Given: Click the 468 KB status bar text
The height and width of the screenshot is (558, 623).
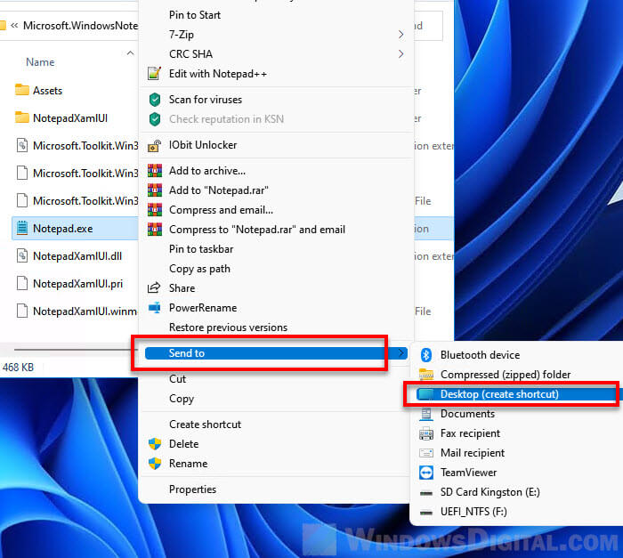Looking at the screenshot, I should click(18, 368).
